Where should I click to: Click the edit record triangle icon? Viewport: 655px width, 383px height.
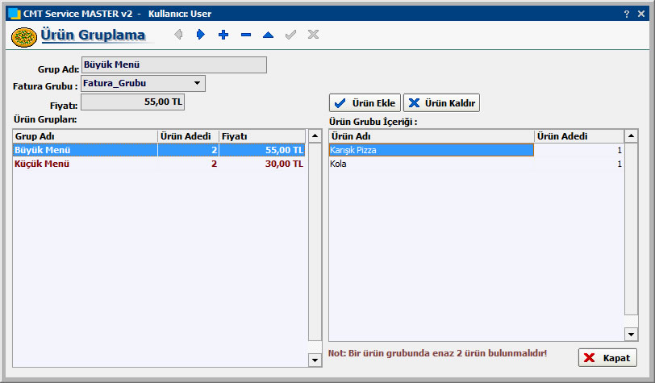click(268, 35)
